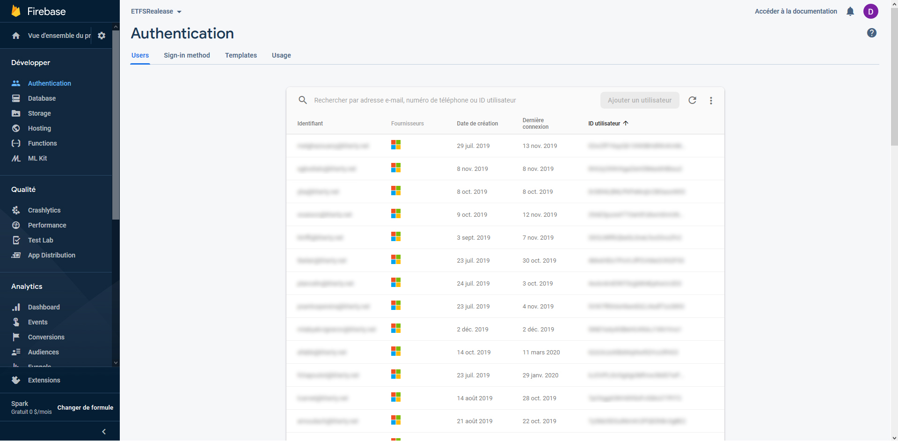Select Storage in the sidebar

[39, 113]
